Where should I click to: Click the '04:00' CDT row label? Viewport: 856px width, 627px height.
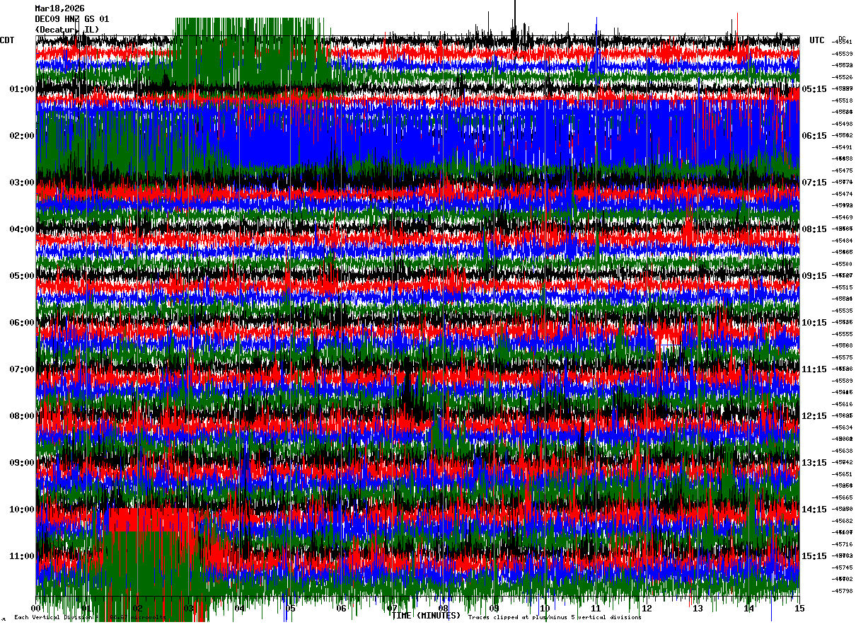22,229
